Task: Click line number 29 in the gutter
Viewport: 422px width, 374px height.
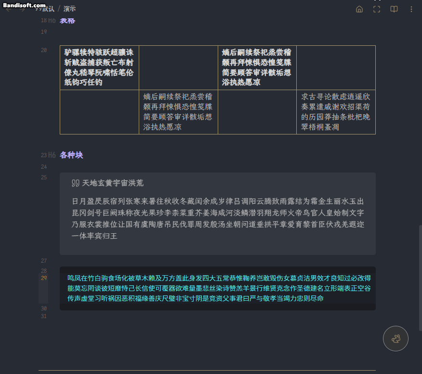Action: (x=44, y=278)
